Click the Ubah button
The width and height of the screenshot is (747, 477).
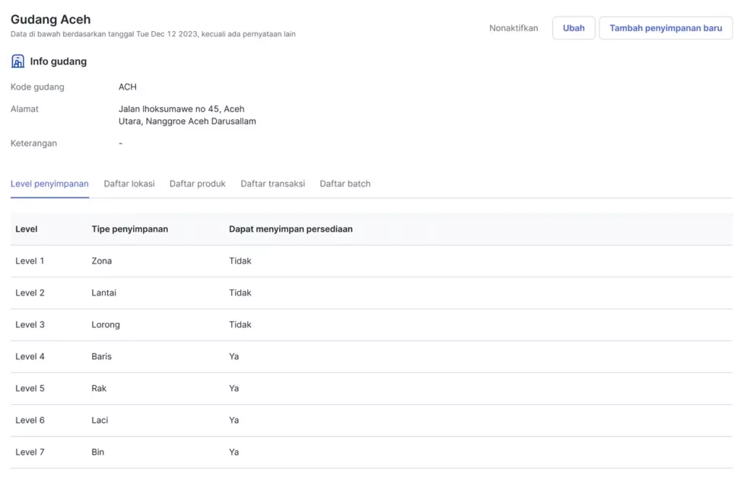[x=573, y=28]
